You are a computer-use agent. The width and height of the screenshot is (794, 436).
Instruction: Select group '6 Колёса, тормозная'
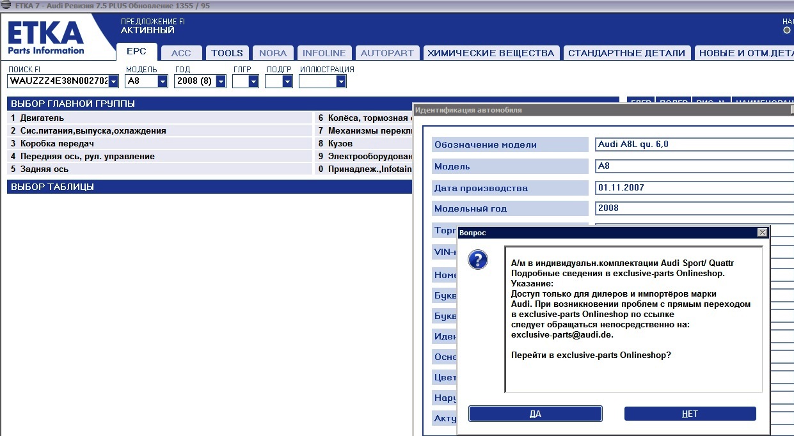coord(365,118)
